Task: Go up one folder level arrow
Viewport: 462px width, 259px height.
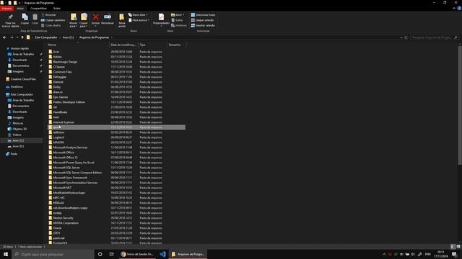Action: point(22,37)
